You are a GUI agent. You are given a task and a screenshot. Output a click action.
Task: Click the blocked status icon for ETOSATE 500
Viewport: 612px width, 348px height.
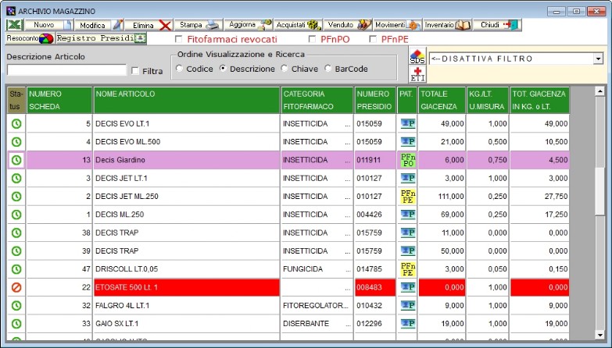(16, 288)
